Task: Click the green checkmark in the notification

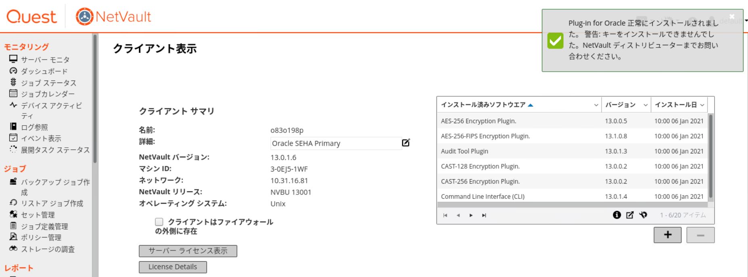Action: point(556,40)
